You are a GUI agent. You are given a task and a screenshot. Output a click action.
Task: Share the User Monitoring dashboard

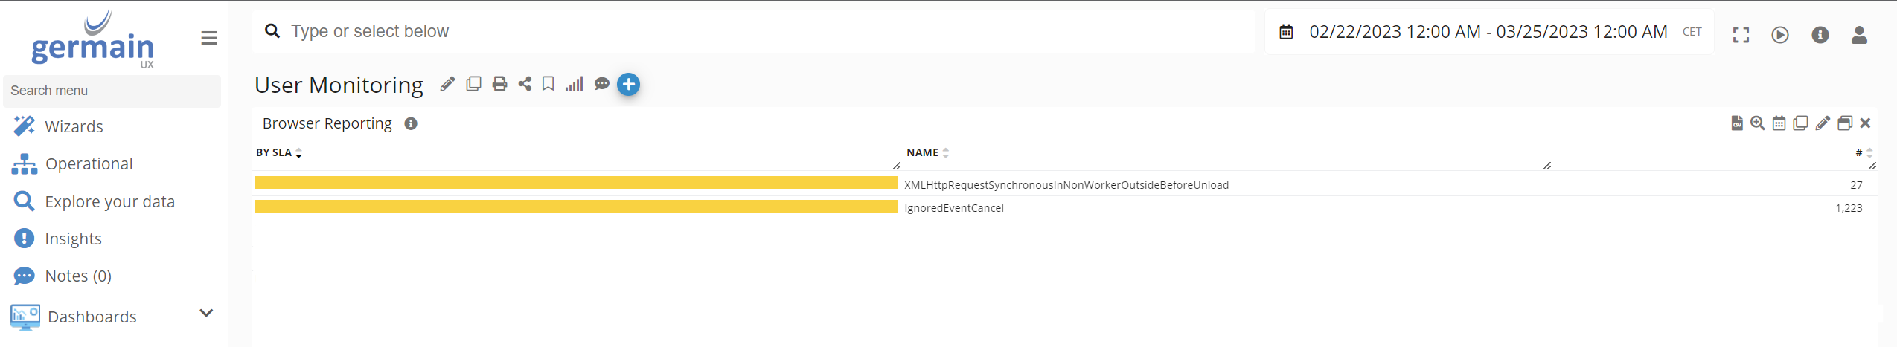pos(525,84)
